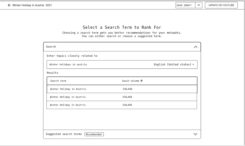Viewport: 245px width, 146px height.
Task: Click the Search section header label
Action: point(51,47)
